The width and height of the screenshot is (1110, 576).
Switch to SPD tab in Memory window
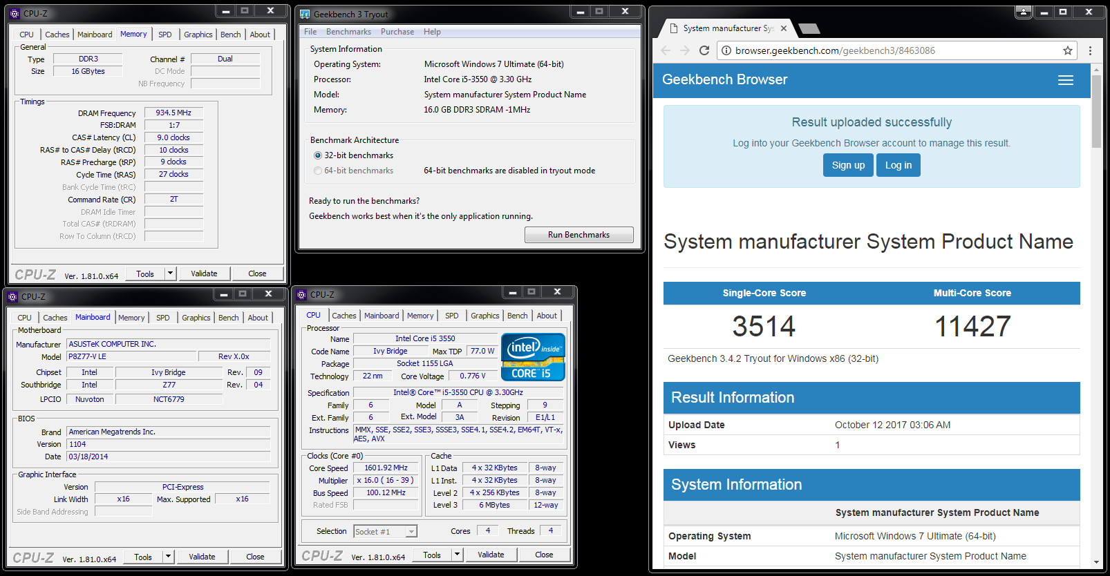[x=165, y=35]
